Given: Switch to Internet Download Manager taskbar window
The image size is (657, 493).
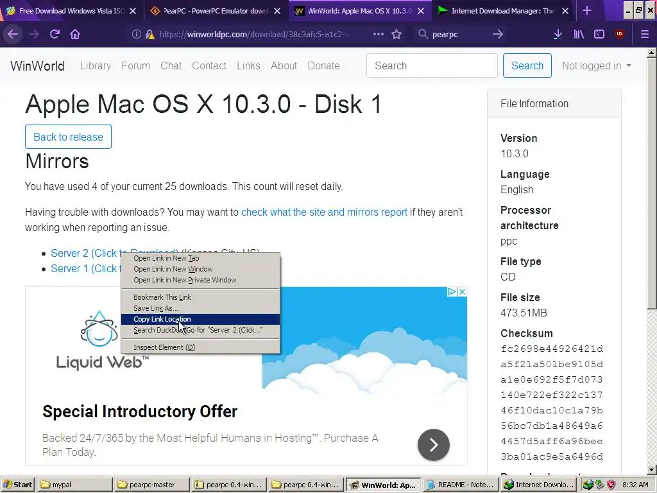Looking at the screenshot, I should (x=538, y=485).
